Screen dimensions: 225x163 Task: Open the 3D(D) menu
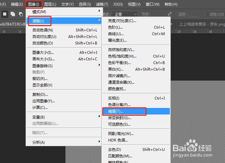coord(118,4)
